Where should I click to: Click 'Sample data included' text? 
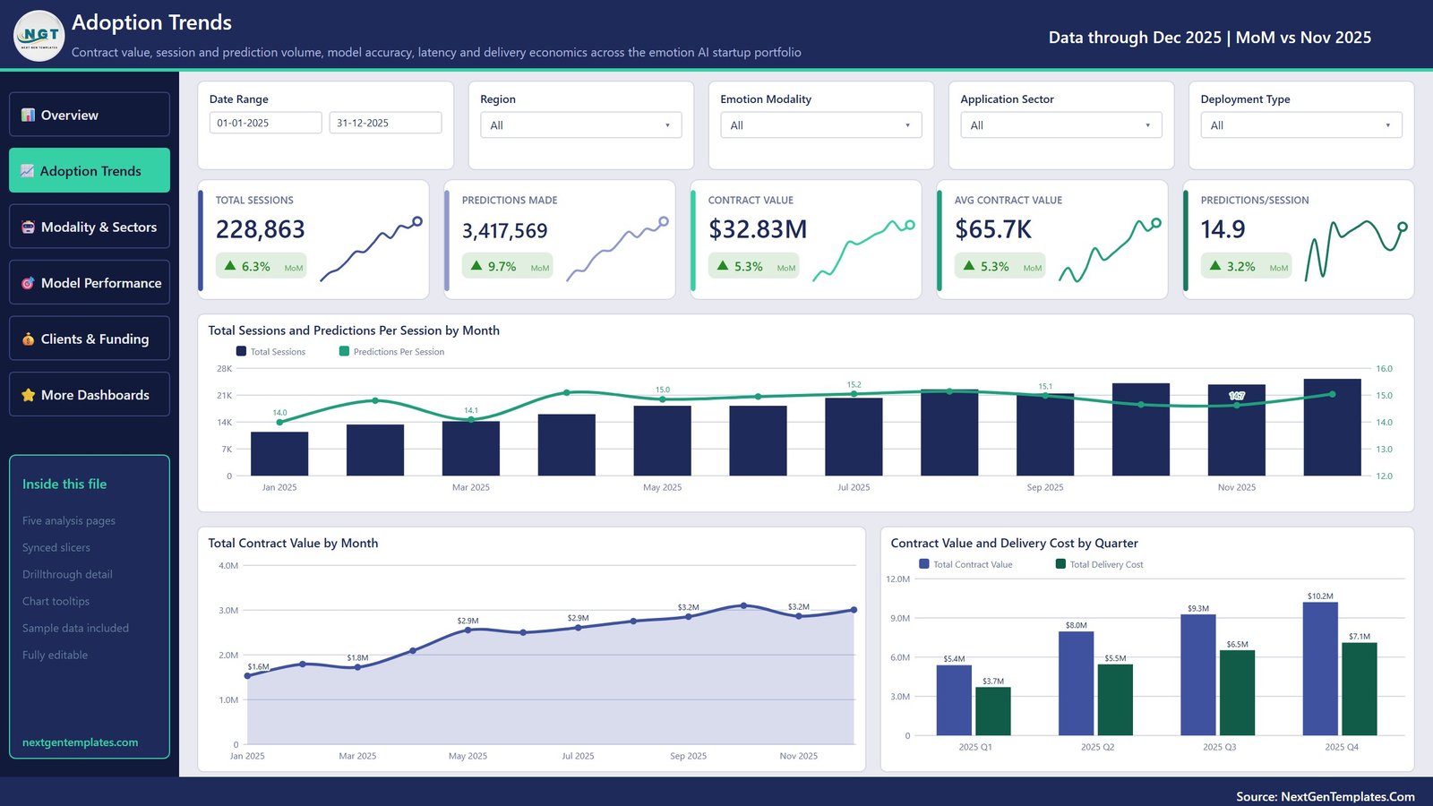tap(75, 628)
